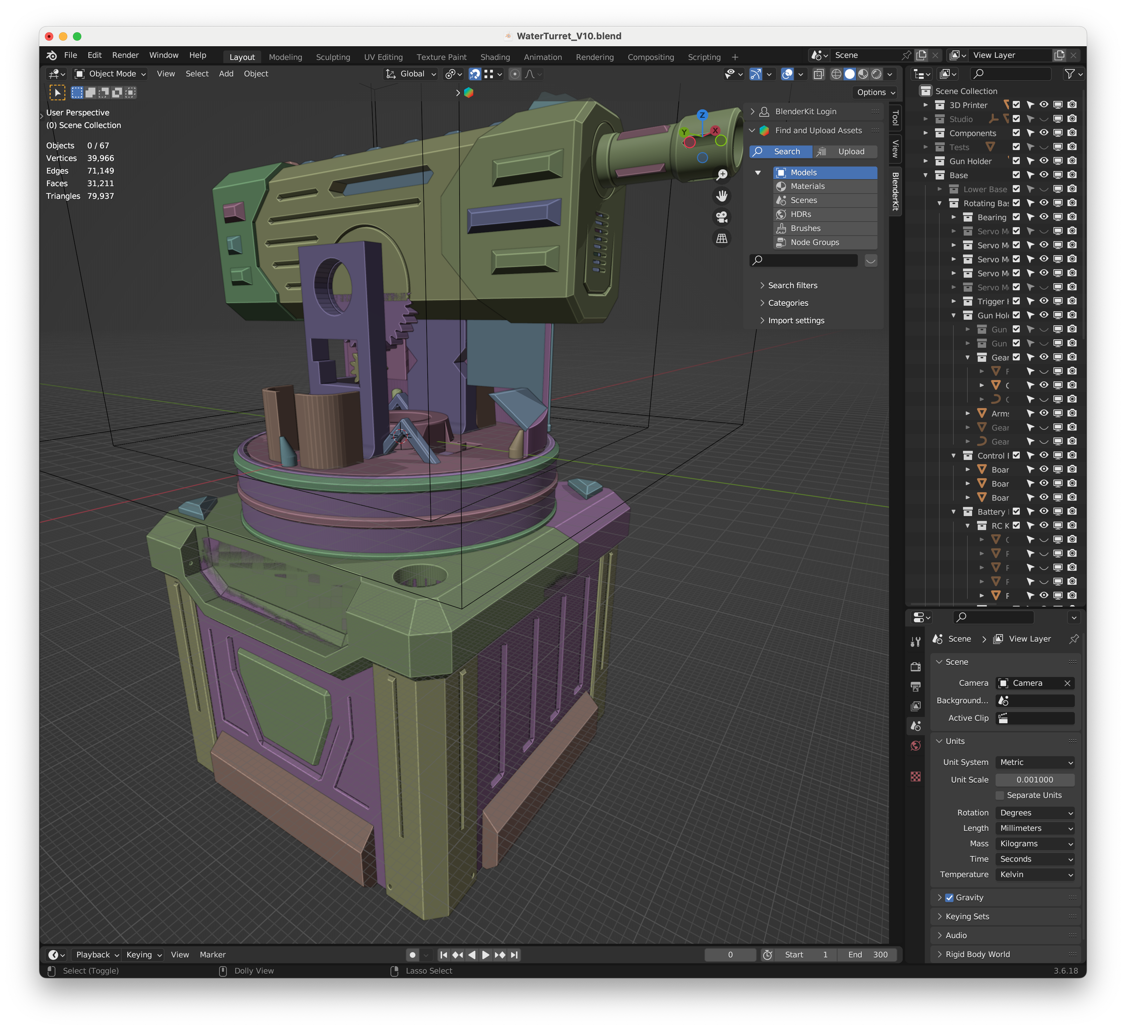Click the BlenderKit Upload button
Viewport: 1126px width, 1030px height.
(844, 151)
